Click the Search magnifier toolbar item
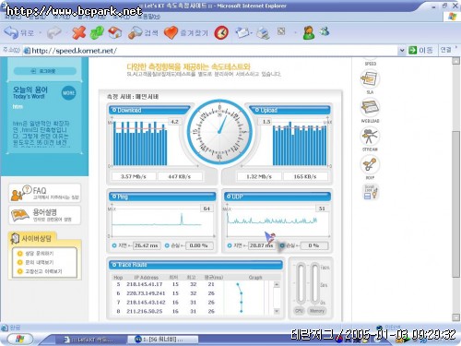The image size is (461, 346). [x=143, y=32]
